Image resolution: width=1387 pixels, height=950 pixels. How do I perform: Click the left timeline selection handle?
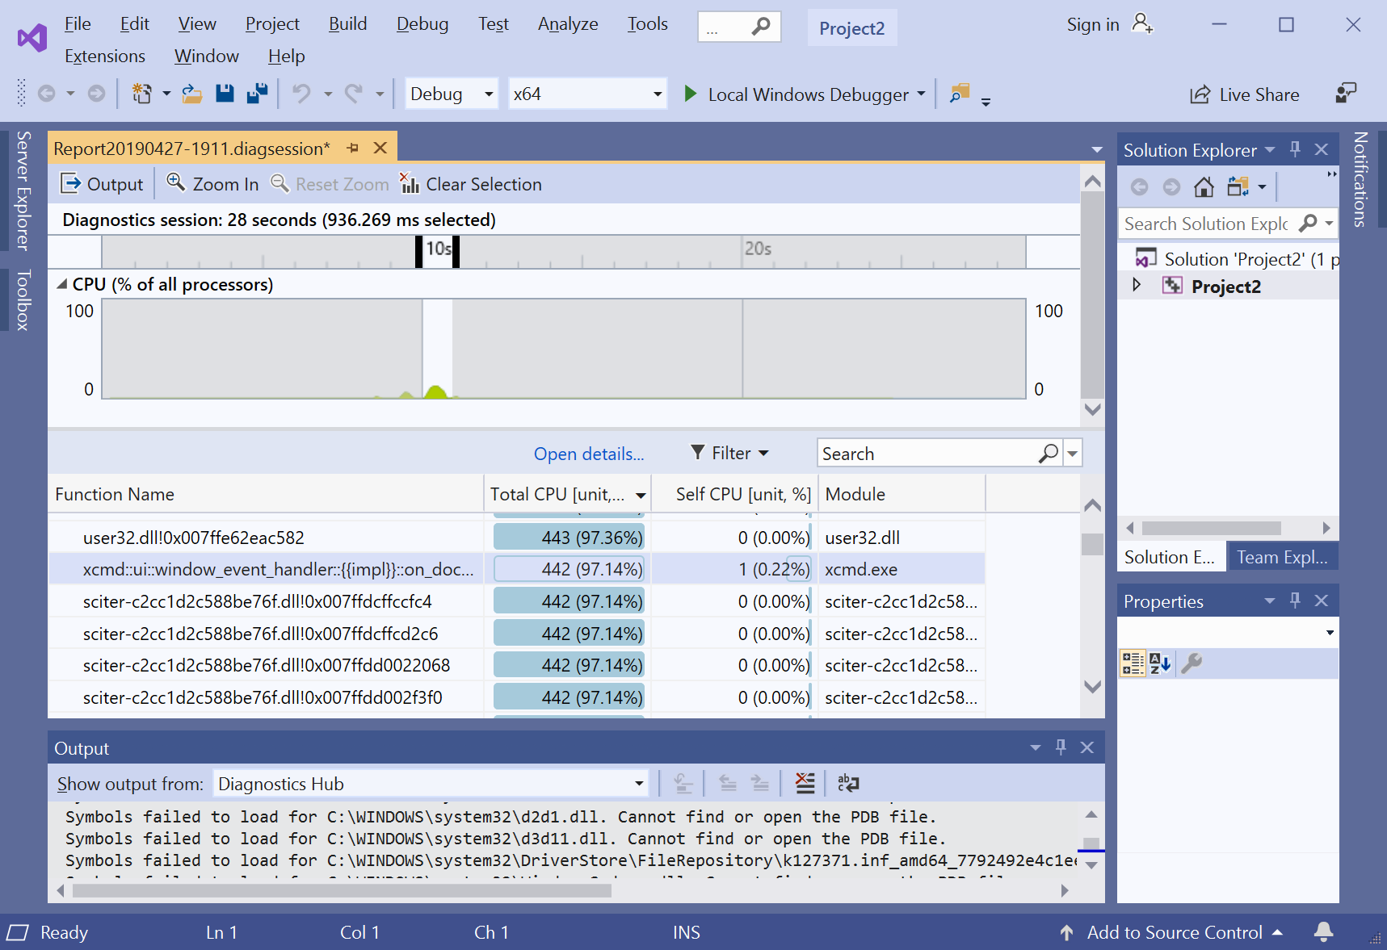coord(418,252)
